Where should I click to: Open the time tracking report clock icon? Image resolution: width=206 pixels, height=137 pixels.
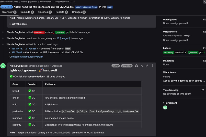(x=203, y=90)
